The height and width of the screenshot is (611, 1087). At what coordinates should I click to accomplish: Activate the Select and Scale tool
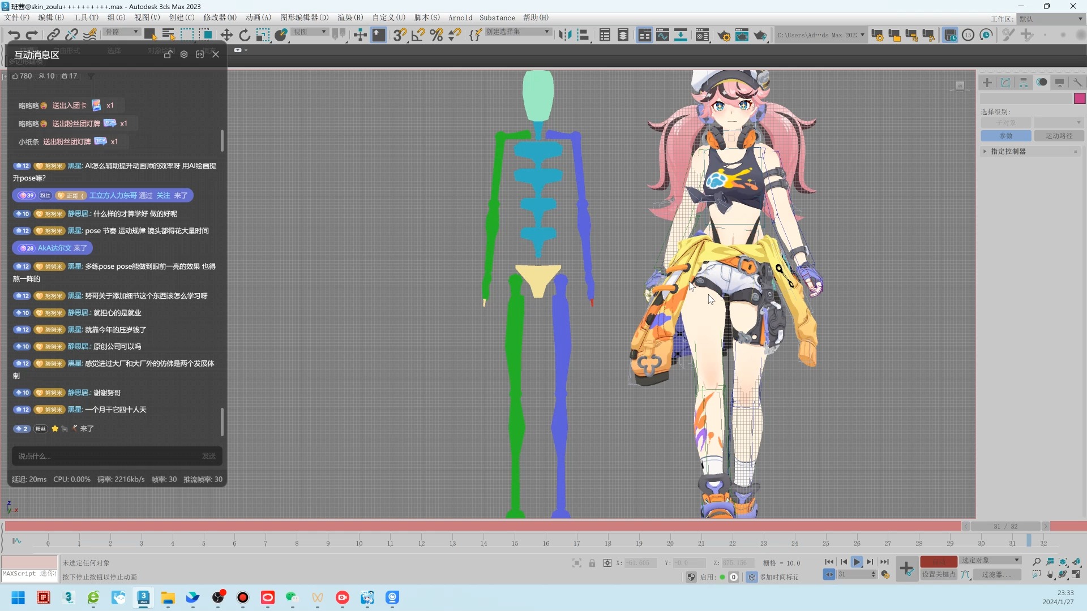click(x=263, y=35)
